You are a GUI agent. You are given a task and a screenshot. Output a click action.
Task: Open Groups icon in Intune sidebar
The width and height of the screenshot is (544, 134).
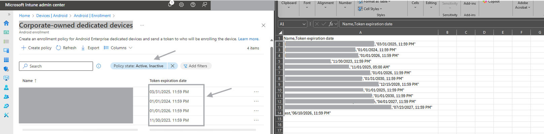click(6, 97)
